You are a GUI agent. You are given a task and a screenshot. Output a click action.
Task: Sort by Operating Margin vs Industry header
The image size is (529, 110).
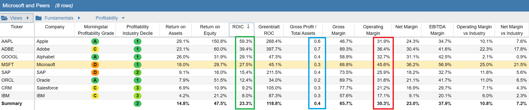coord(474,30)
